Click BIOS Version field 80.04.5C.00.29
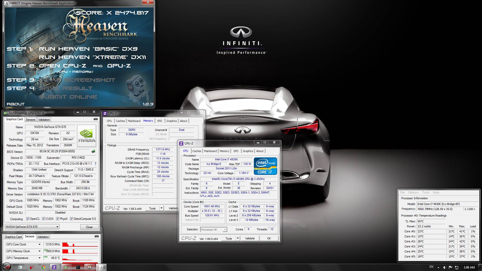The height and width of the screenshot is (271, 482). point(57,151)
